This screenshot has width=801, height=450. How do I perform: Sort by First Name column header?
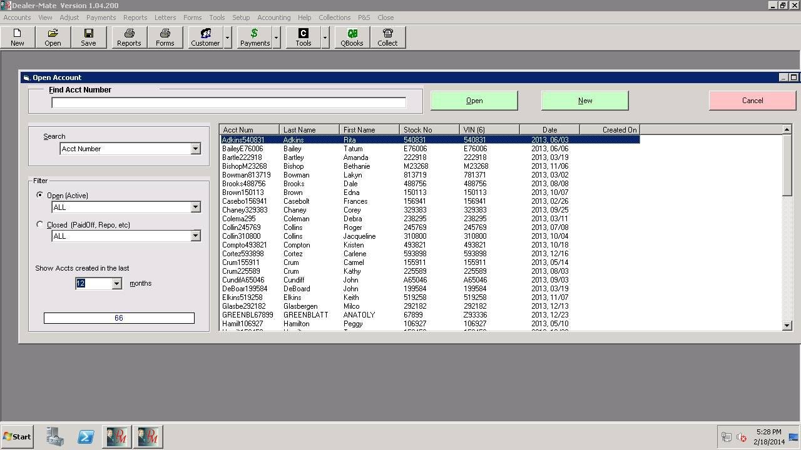pos(369,130)
